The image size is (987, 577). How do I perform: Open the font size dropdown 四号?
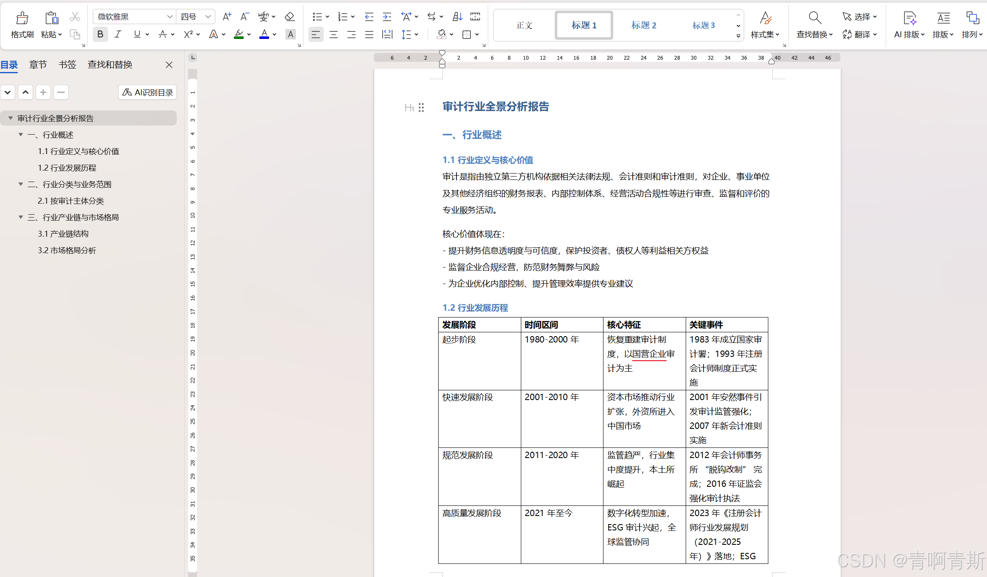click(x=208, y=17)
